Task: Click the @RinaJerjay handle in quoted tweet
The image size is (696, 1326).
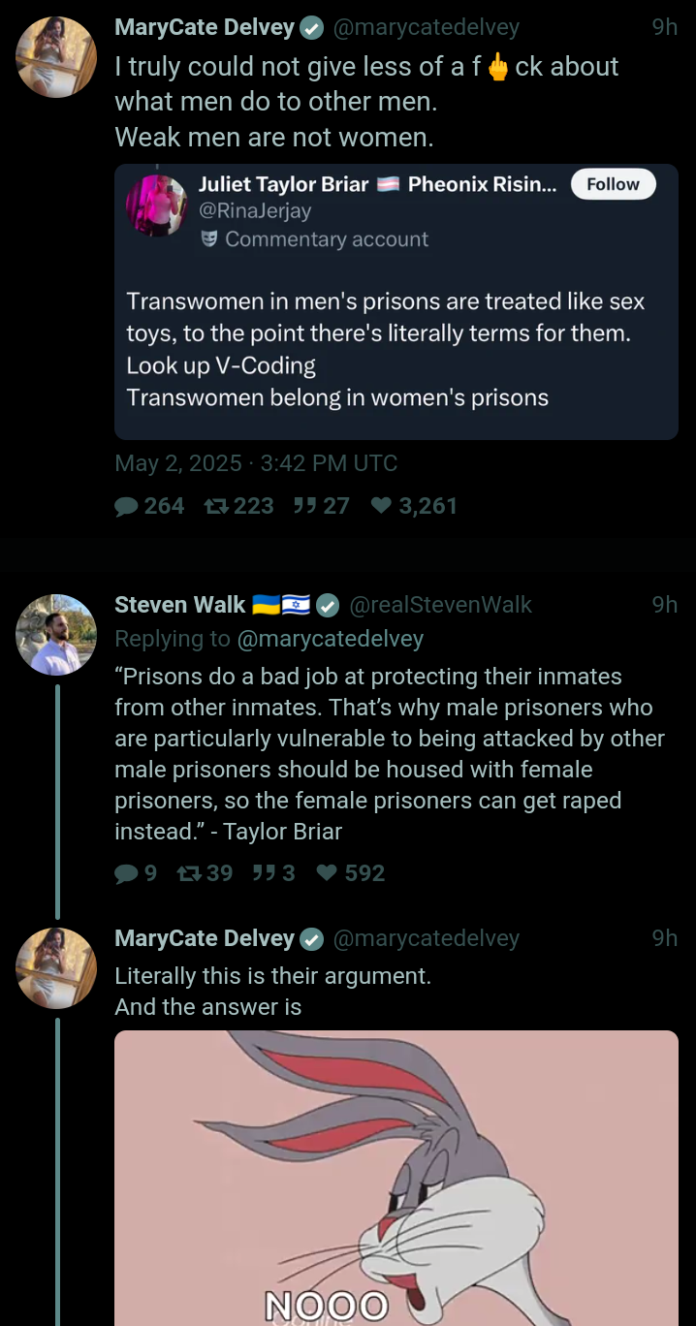Action: click(254, 210)
